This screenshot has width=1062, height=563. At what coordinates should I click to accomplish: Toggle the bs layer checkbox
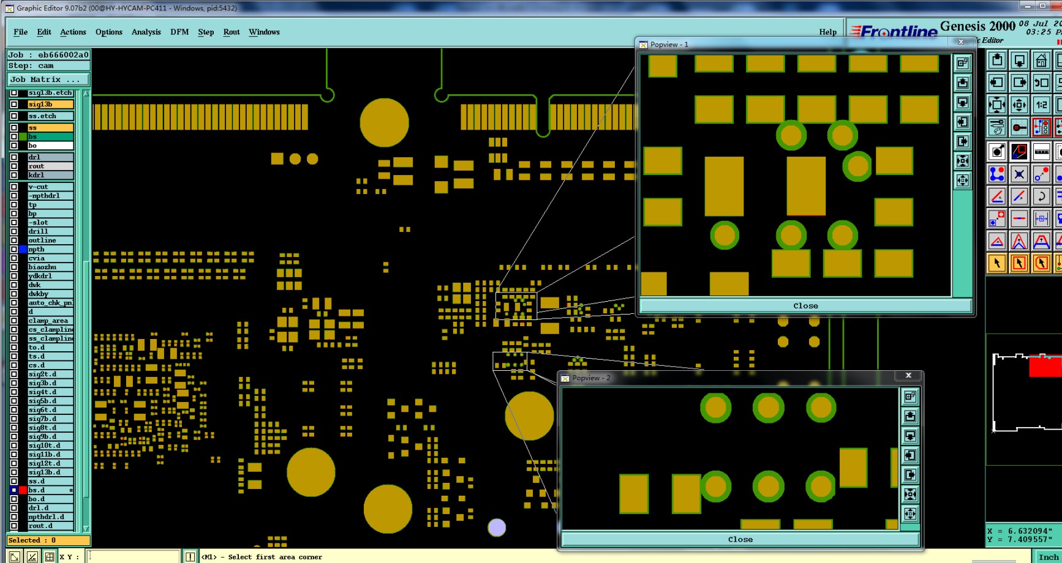pos(13,136)
